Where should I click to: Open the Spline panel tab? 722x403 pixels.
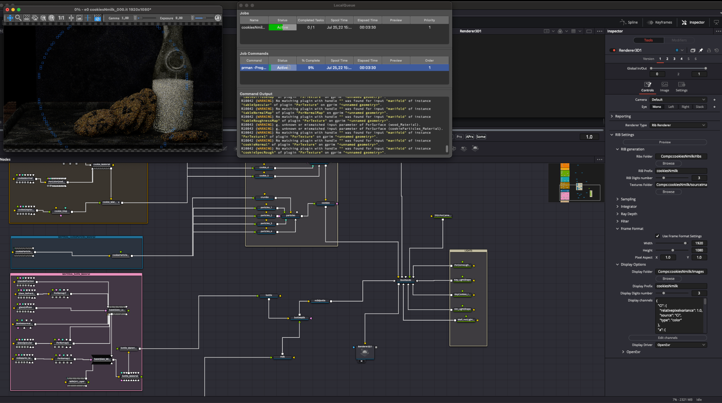[629, 22]
